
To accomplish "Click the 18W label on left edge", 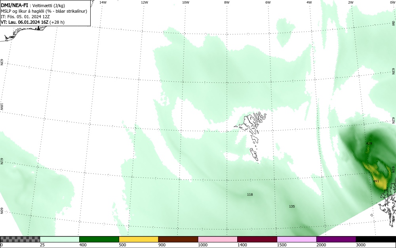I will point(2,106).
